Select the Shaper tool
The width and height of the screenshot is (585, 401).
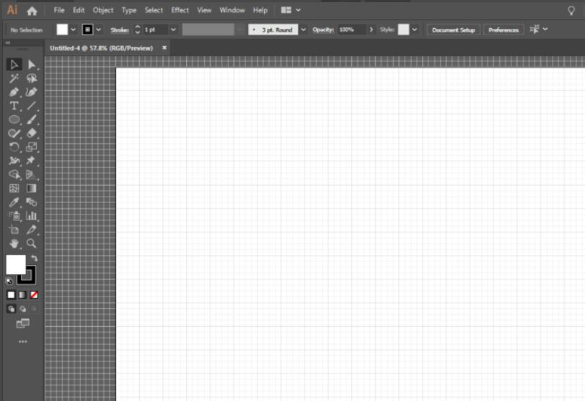click(x=14, y=133)
